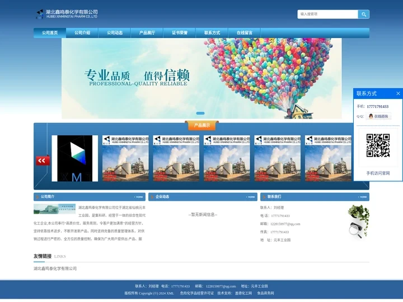Screen dimensions: 403x302
Task: Open MORE link in 企业动态 section
Action: click(251, 197)
